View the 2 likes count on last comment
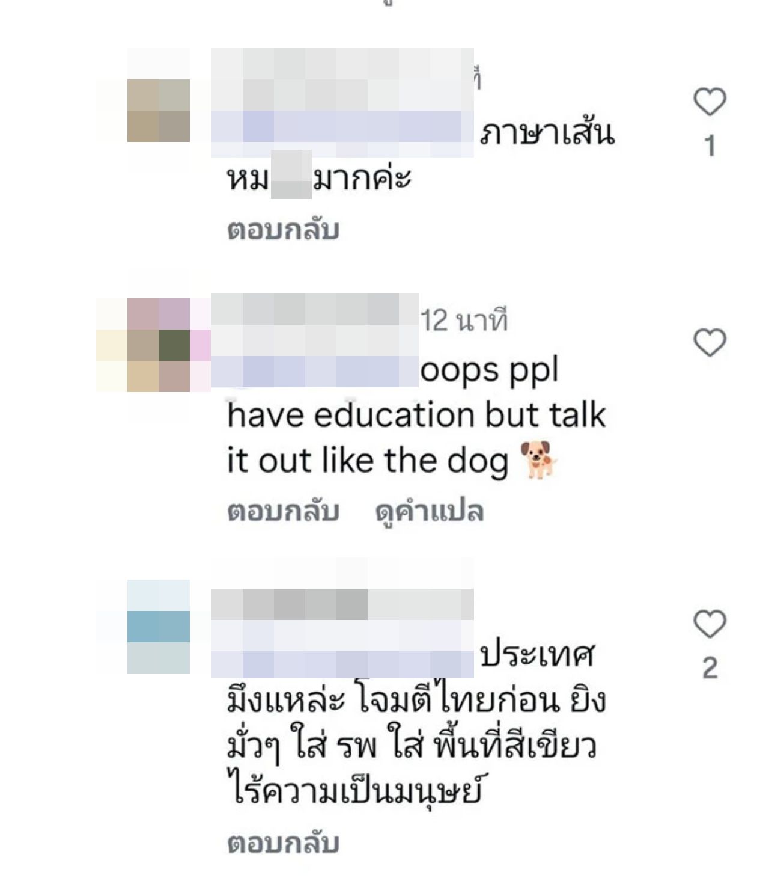Image resolution: width=769 pixels, height=890 pixels. coord(710,668)
